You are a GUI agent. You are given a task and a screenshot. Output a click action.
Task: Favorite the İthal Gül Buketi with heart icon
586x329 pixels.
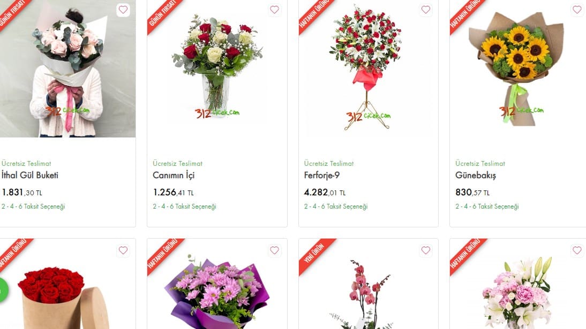pos(123,10)
